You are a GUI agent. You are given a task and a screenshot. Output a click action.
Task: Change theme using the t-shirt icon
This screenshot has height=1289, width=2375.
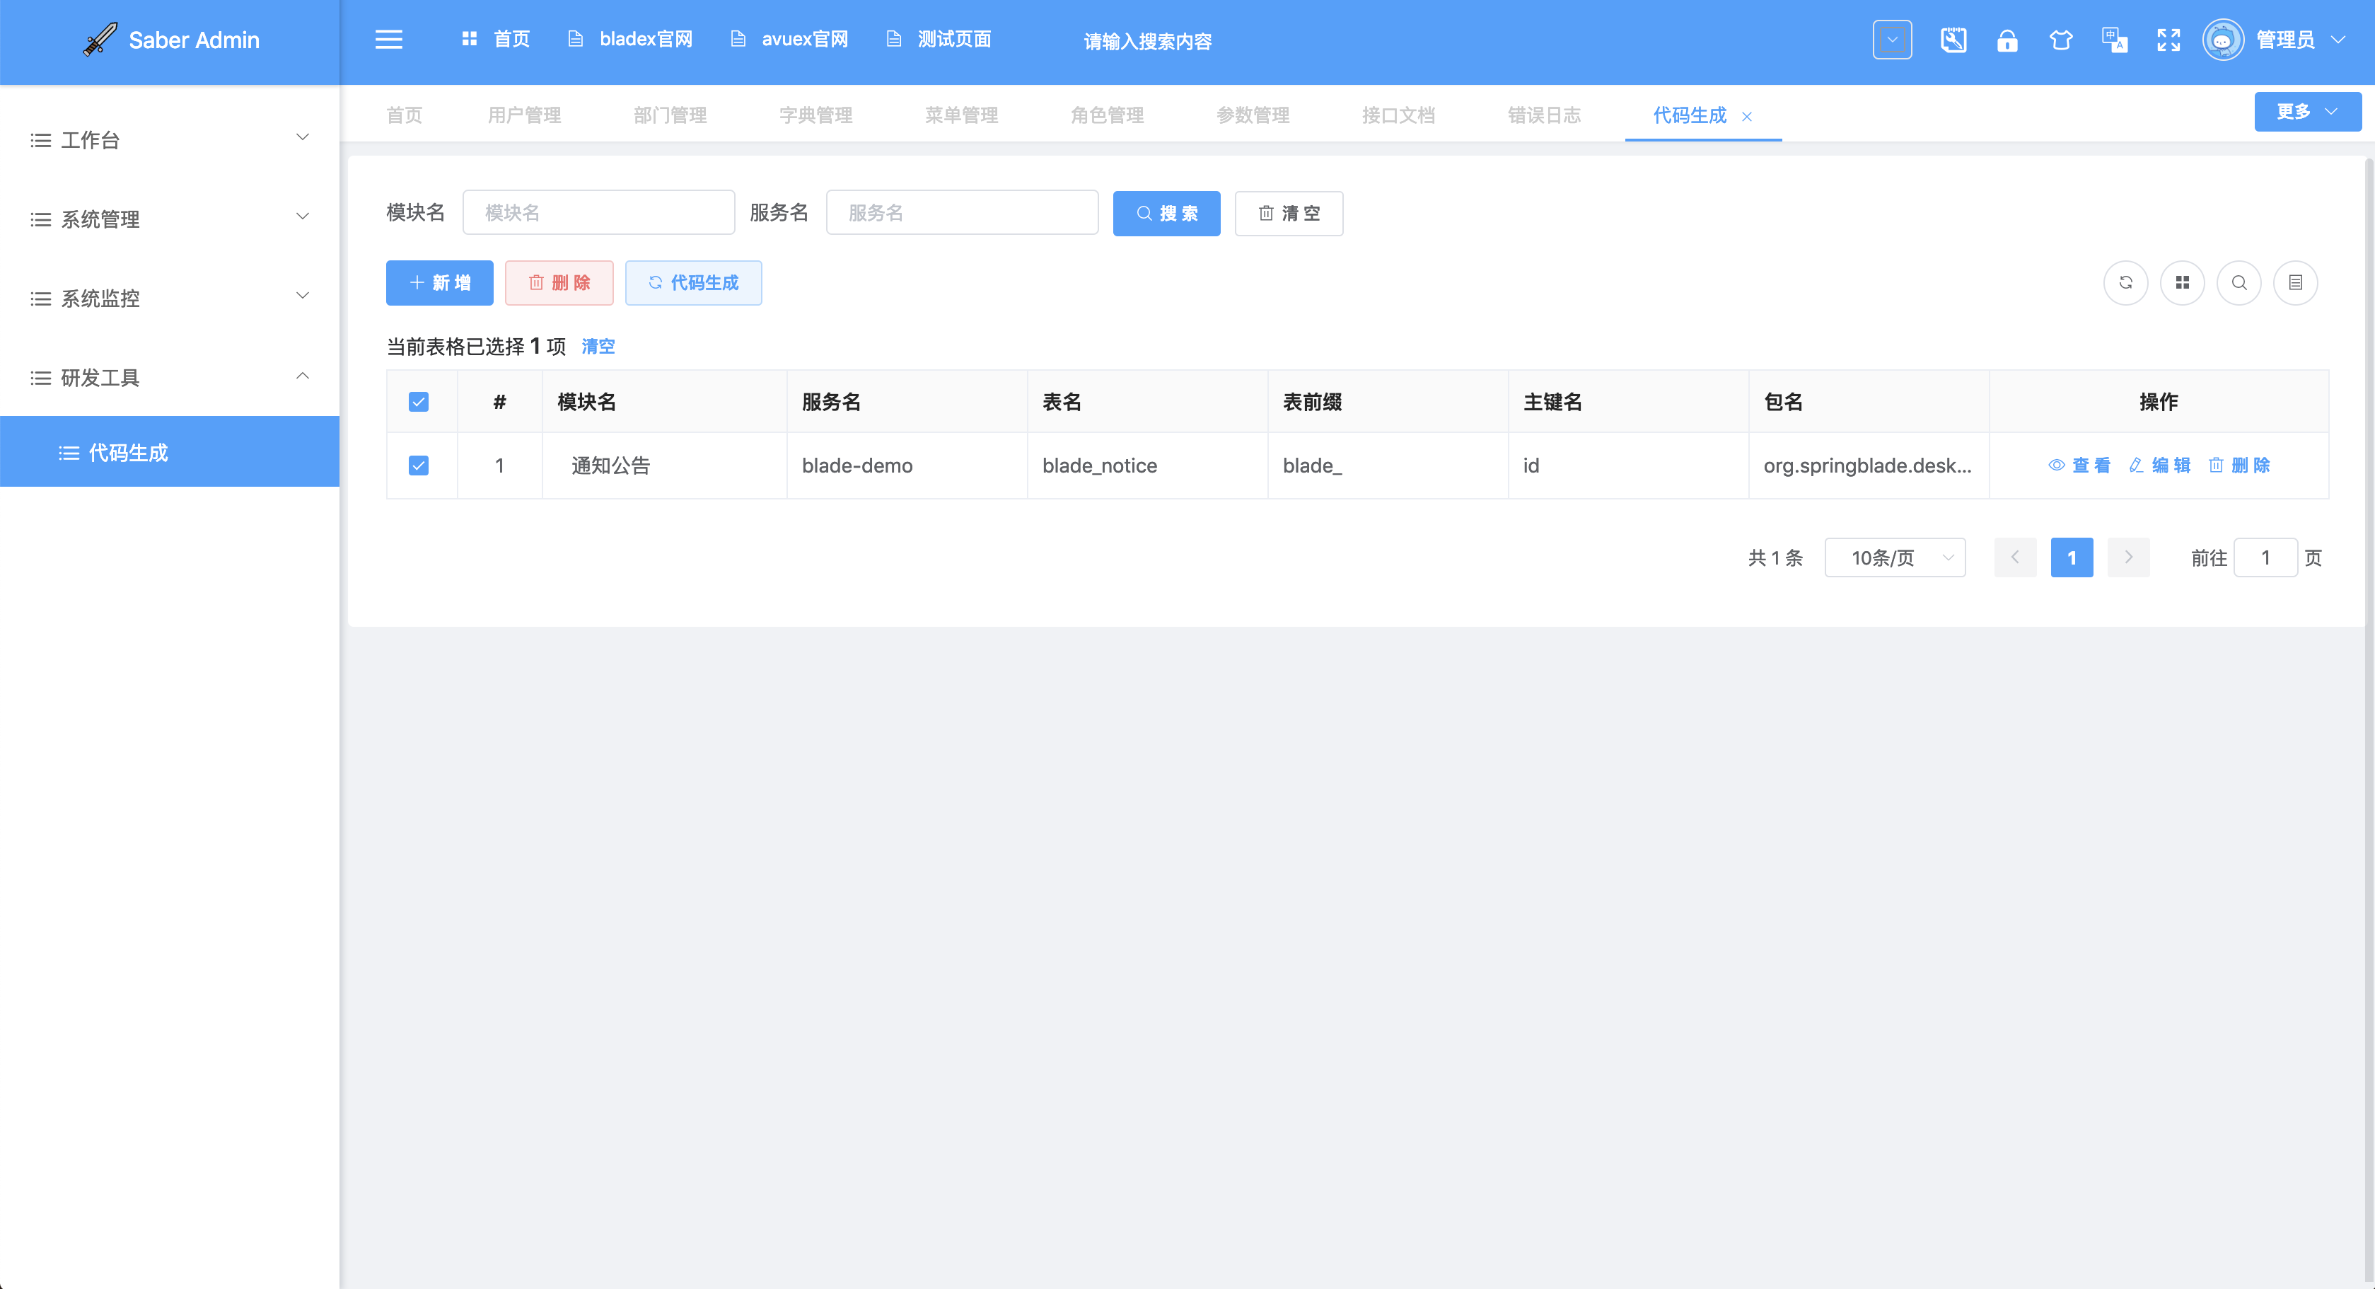click(2060, 40)
